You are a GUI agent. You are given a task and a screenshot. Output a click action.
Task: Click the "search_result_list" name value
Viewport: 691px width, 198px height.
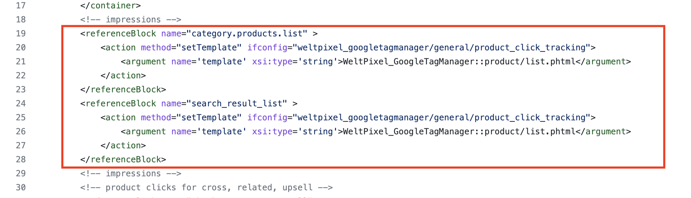pos(237,104)
